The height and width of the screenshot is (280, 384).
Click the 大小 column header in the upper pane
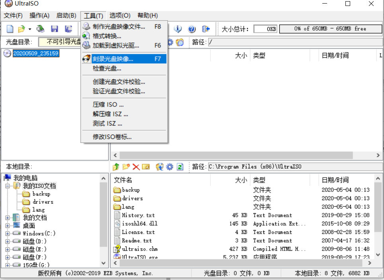click(230, 56)
